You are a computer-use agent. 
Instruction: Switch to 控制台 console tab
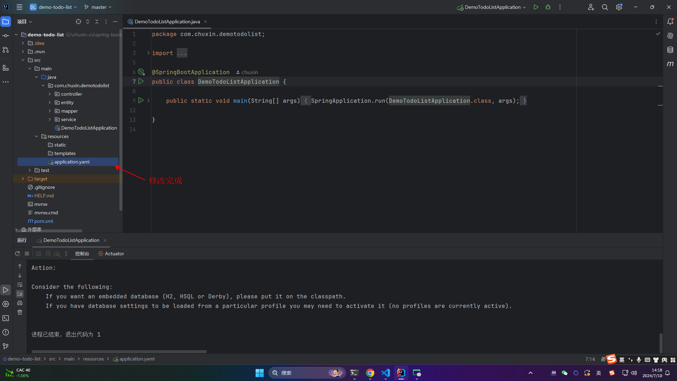(82, 254)
